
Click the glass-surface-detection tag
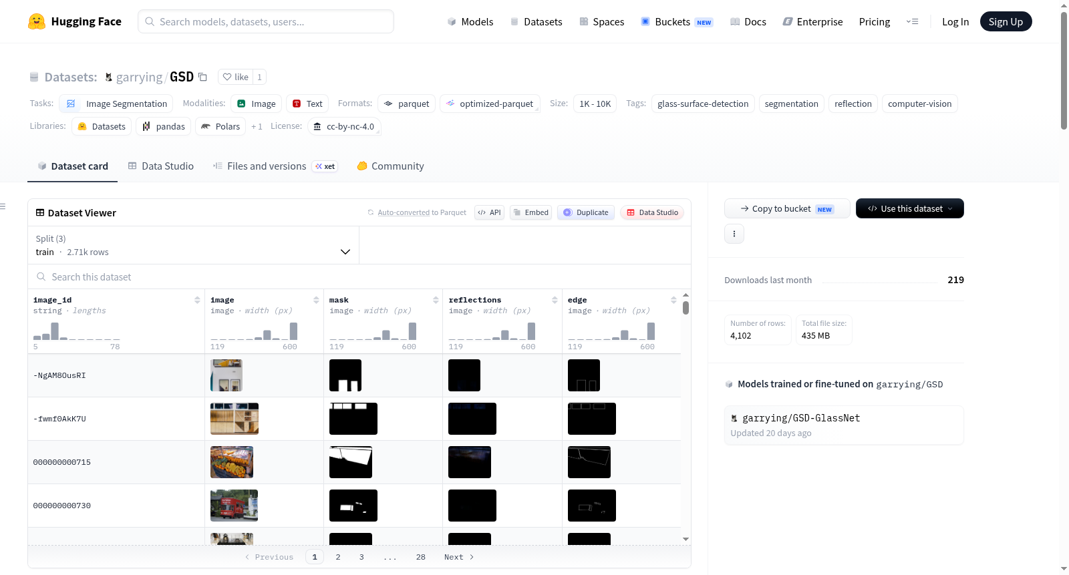tap(703, 104)
